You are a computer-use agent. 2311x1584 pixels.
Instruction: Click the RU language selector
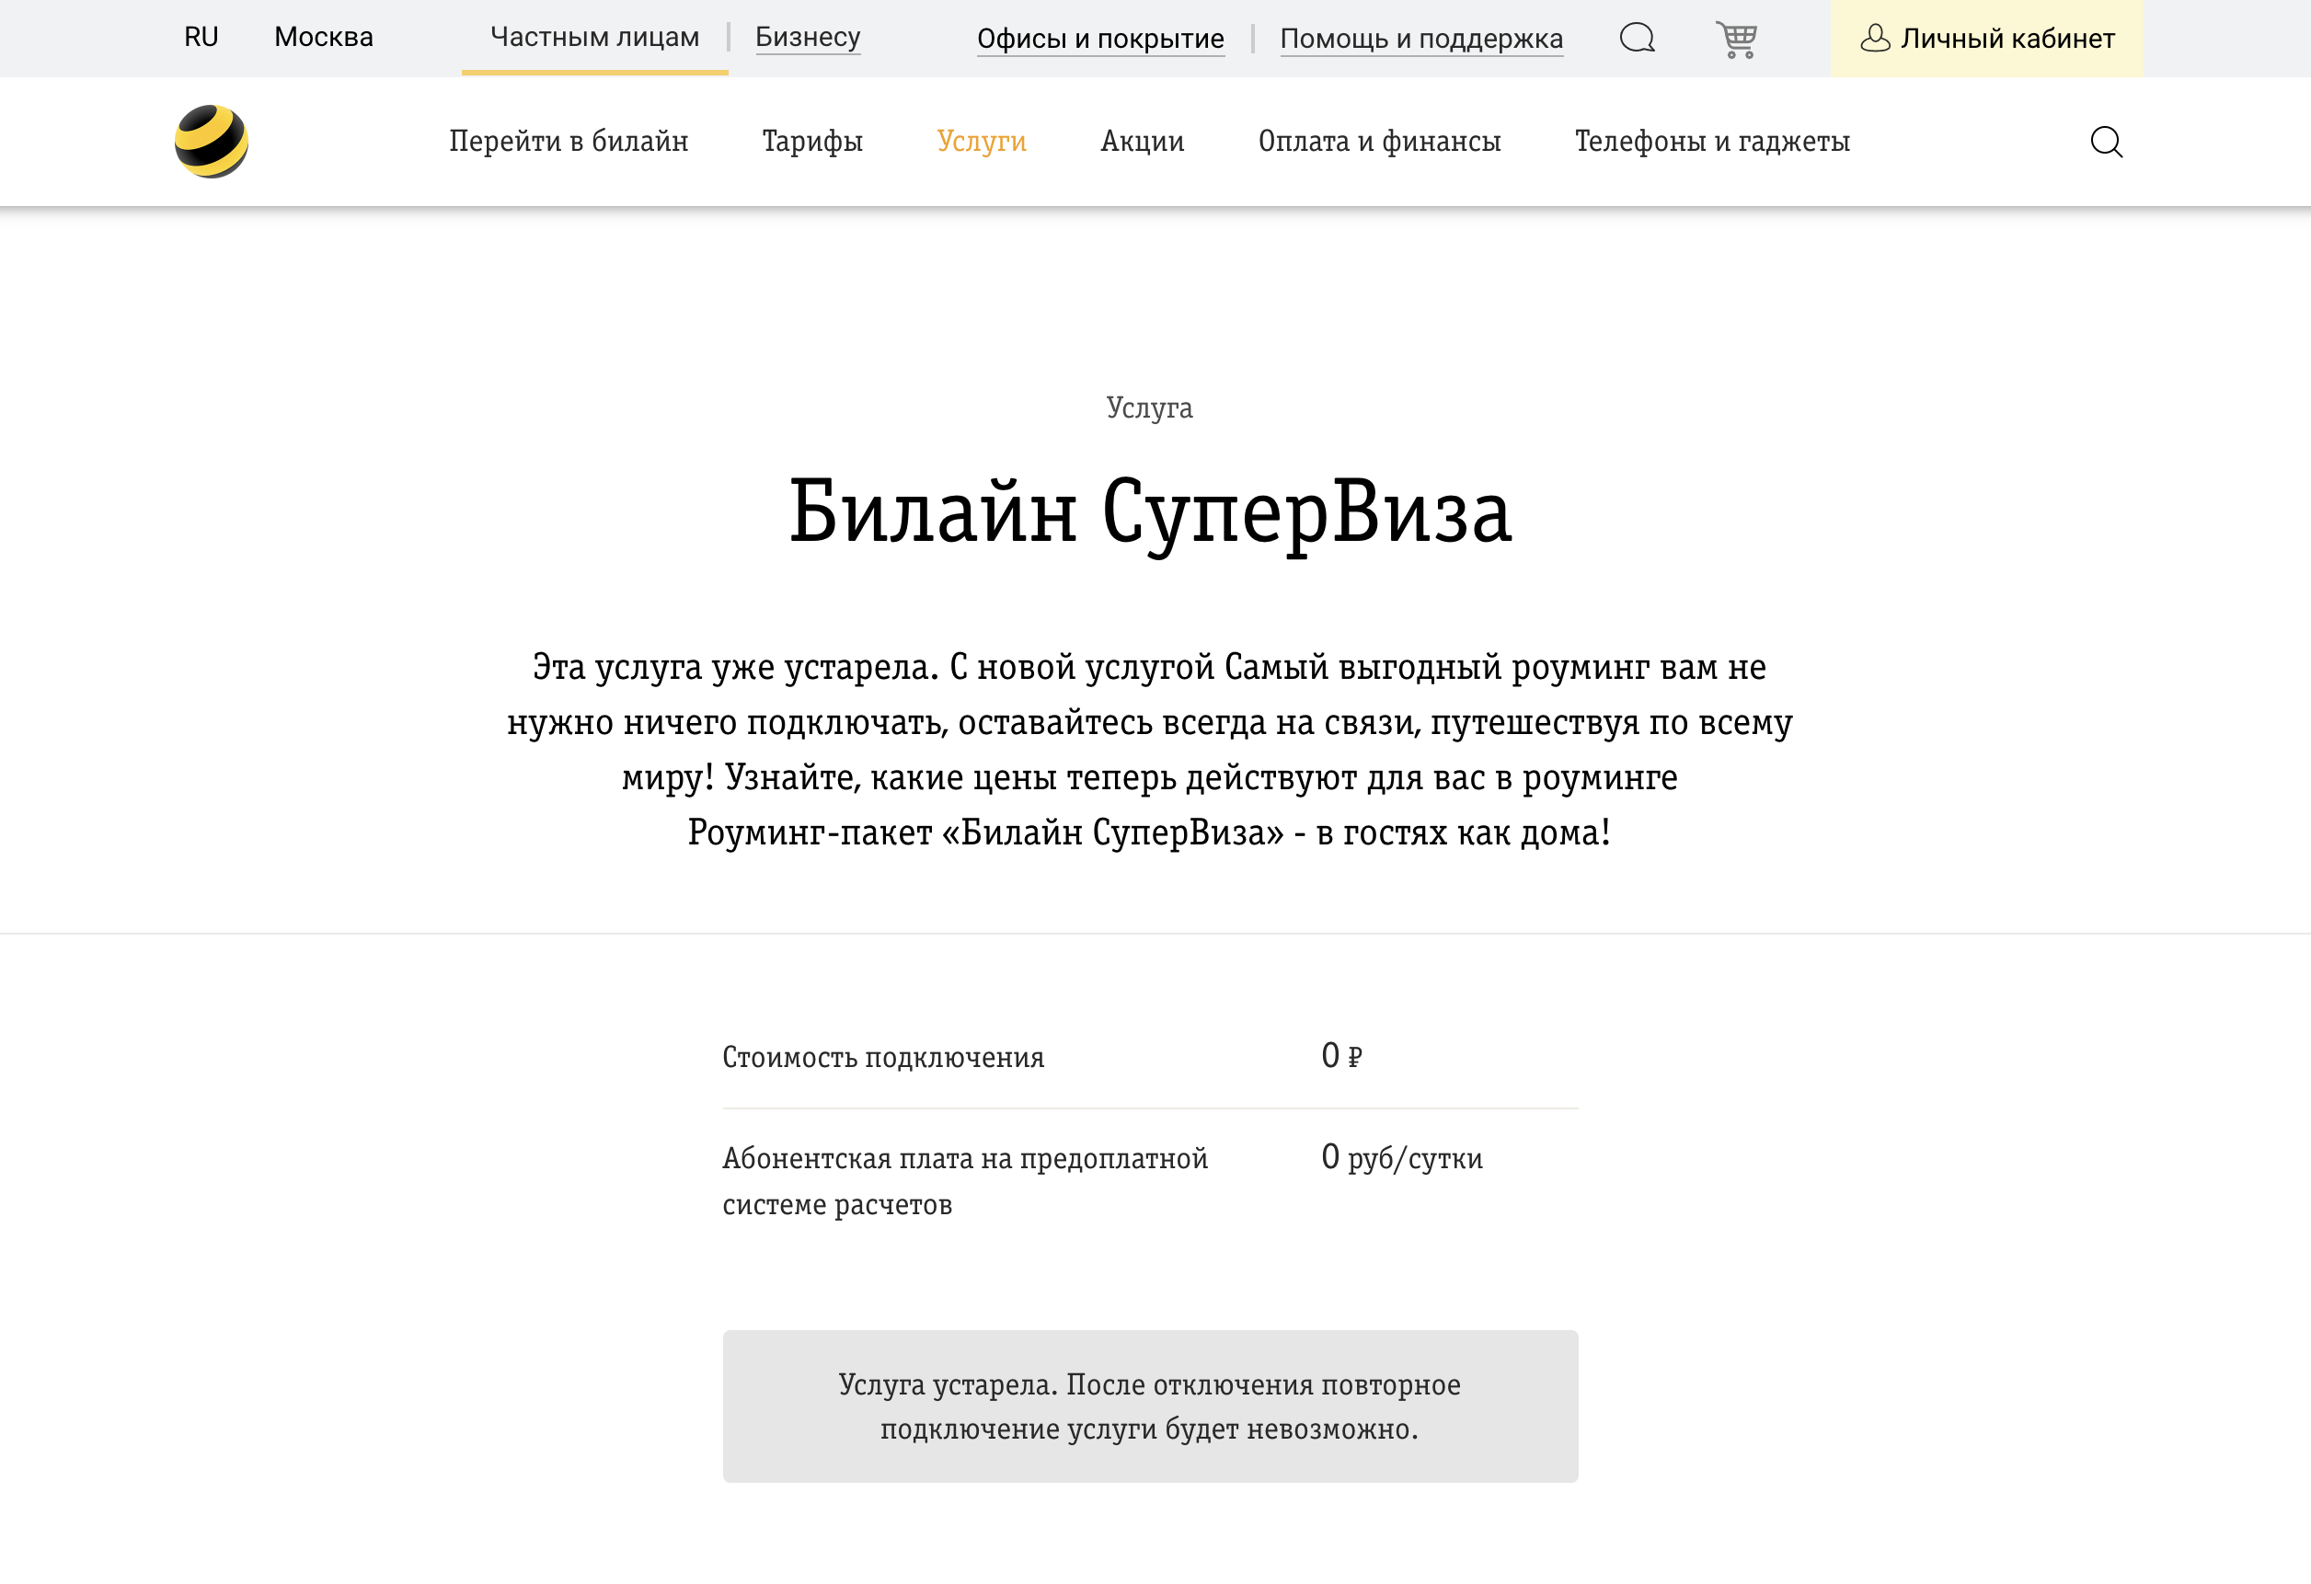coord(202,37)
